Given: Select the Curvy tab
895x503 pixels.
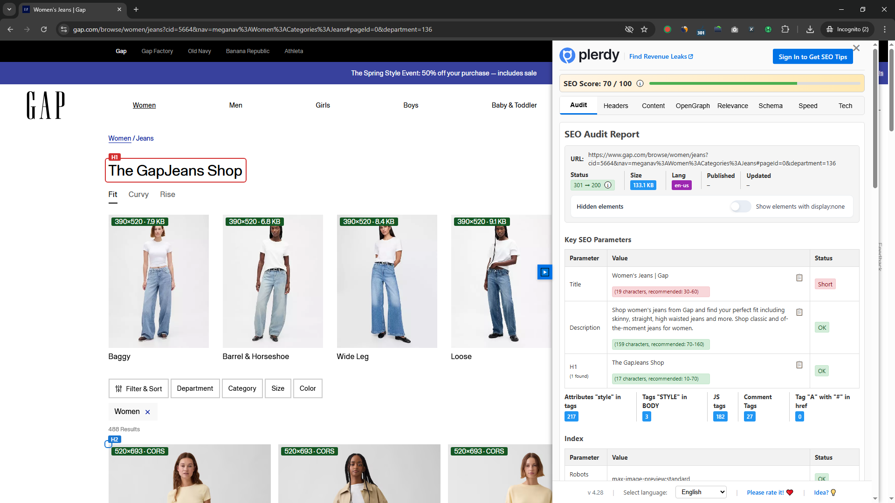Looking at the screenshot, I should point(138,194).
